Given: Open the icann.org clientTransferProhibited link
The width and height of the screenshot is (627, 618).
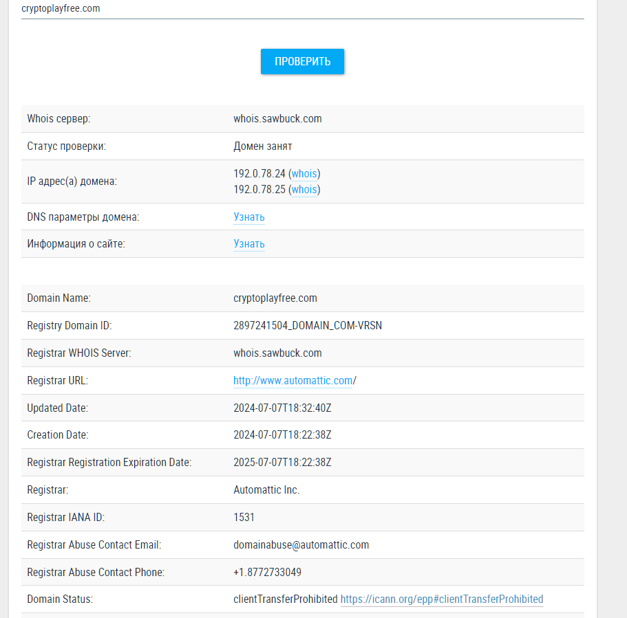Looking at the screenshot, I should coord(442,599).
